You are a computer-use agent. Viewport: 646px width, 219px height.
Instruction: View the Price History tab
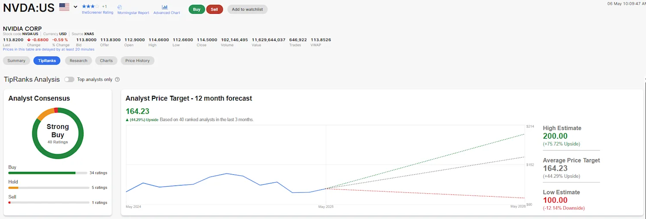point(137,61)
